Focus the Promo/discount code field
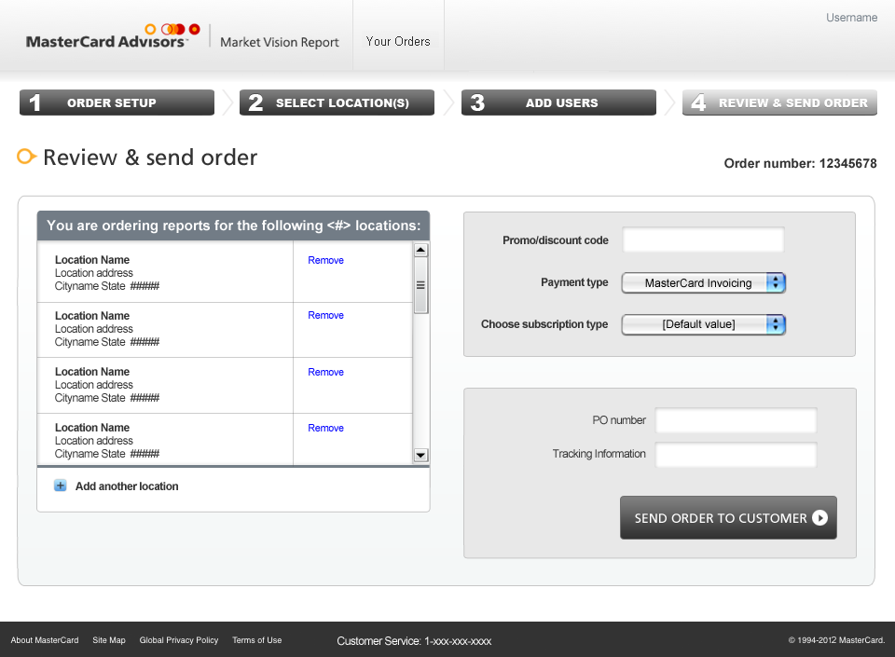This screenshot has height=657, width=895. pyautogui.click(x=703, y=240)
